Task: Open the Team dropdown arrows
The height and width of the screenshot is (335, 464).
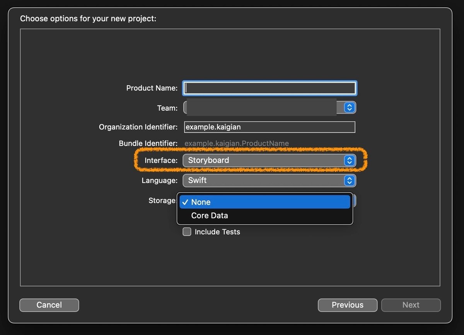Action: tap(350, 107)
